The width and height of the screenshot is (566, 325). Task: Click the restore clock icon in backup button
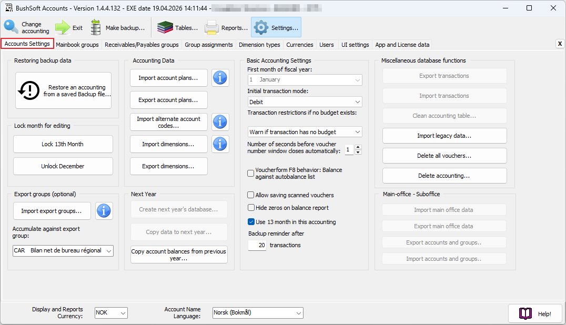(x=28, y=90)
